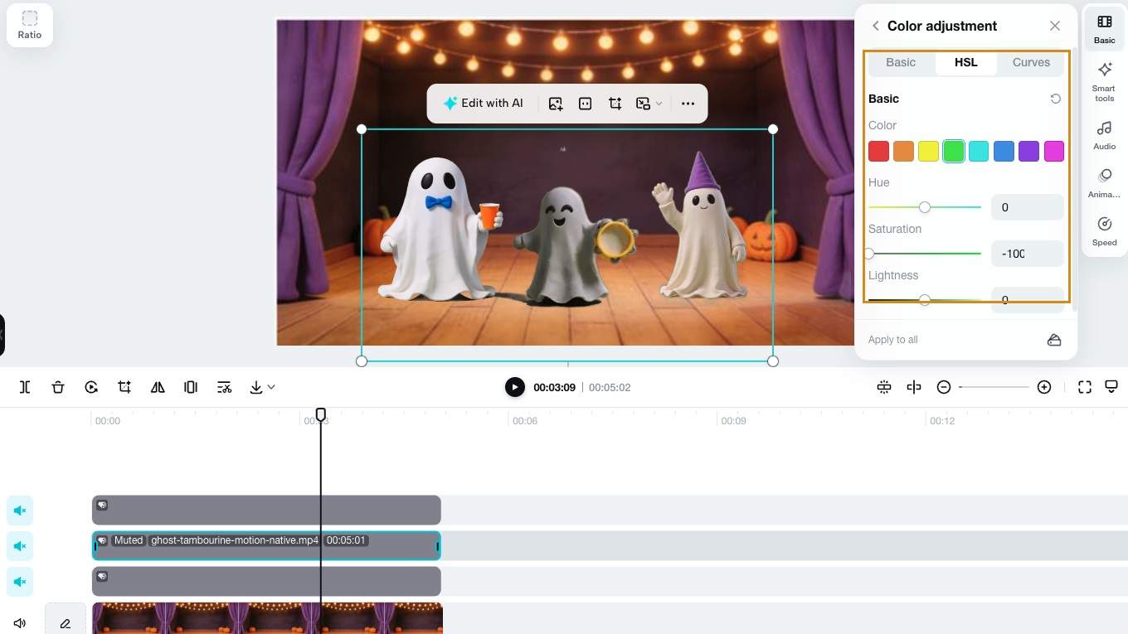Screen dimensions: 1128x634
Task: Close the Color adjustment panel
Action: pyautogui.click(x=1055, y=26)
